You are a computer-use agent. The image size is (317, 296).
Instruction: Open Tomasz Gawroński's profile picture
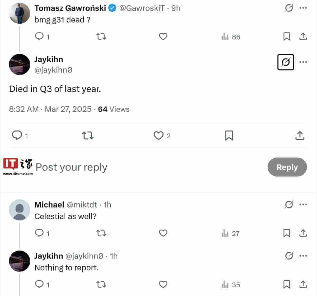(x=19, y=13)
